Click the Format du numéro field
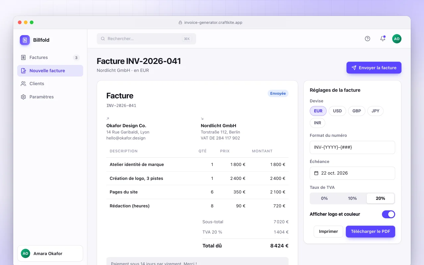The image size is (424, 265). click(x=352, y=147)
